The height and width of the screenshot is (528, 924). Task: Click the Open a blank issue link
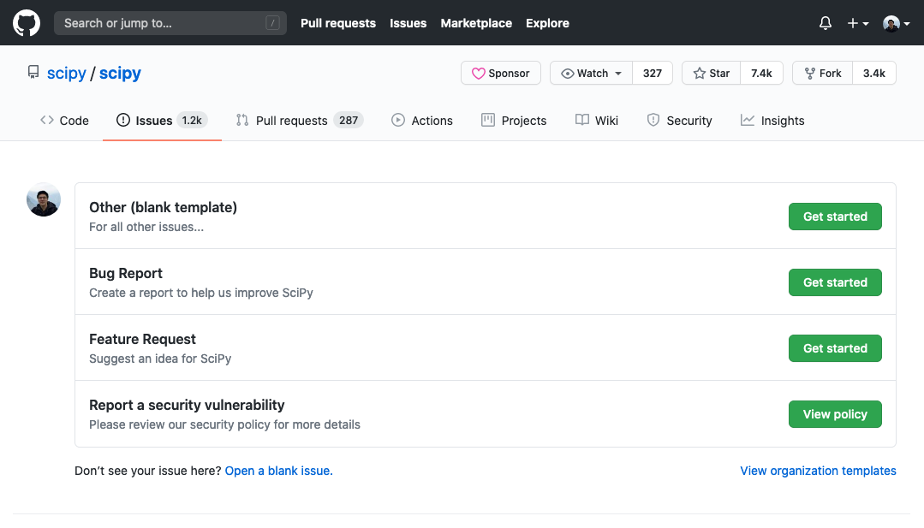278,471
